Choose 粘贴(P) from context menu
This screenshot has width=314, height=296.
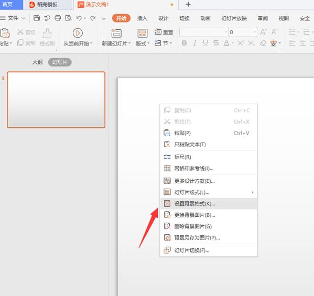[x=209, y=133]
